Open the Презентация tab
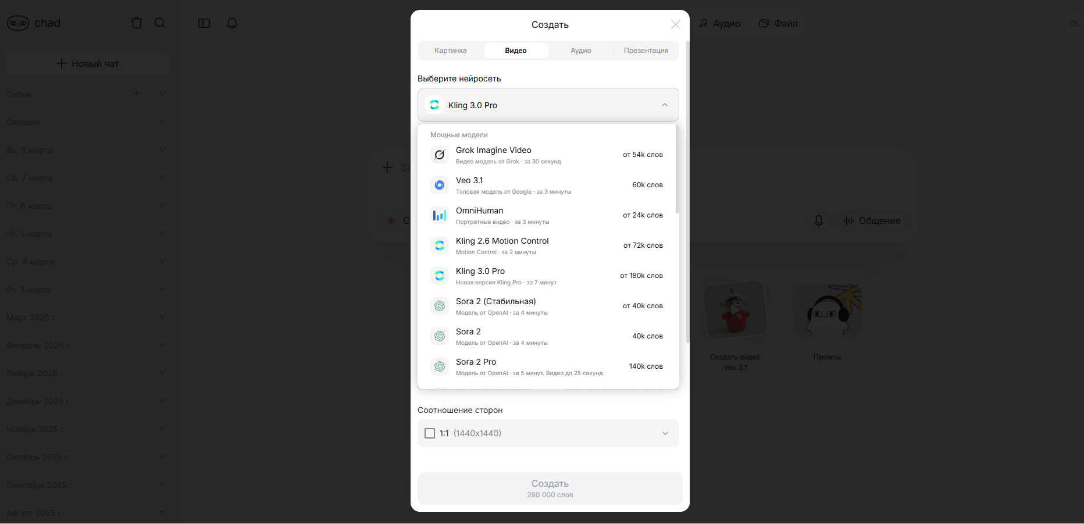This screenshot has width=1084, height=524. tap(646, 51)
